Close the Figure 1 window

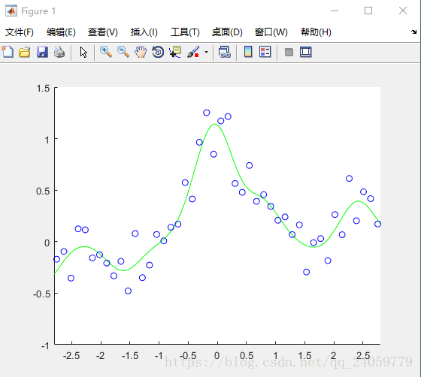point(403,11)
